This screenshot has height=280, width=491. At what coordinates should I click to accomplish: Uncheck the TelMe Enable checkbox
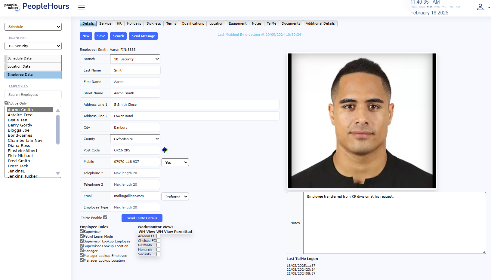tap(105, 218)
